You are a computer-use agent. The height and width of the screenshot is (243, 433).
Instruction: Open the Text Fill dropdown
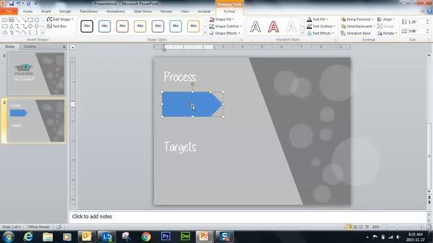click(317, 20)
